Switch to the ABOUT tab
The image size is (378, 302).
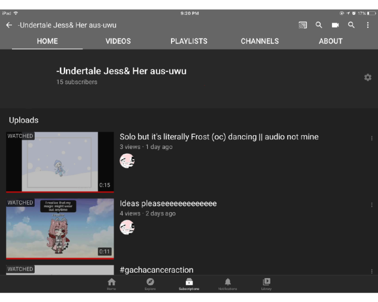(x=331, y=41)
